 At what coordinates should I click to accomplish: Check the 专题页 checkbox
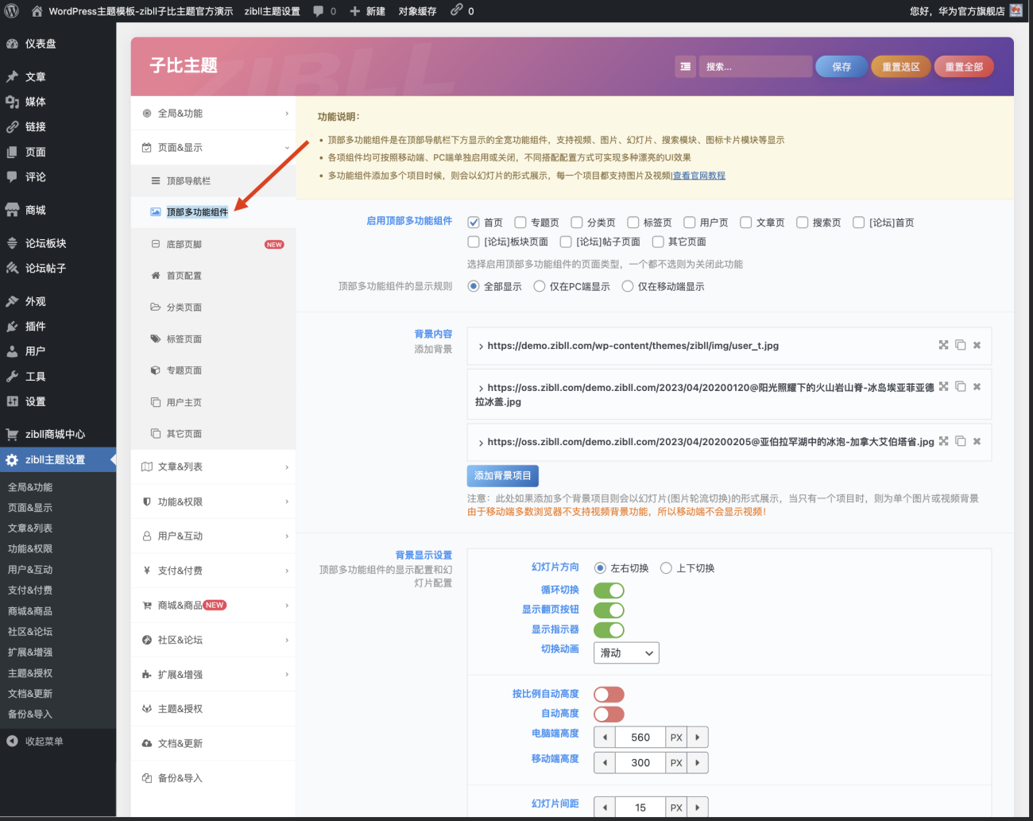tap(520, 223)
